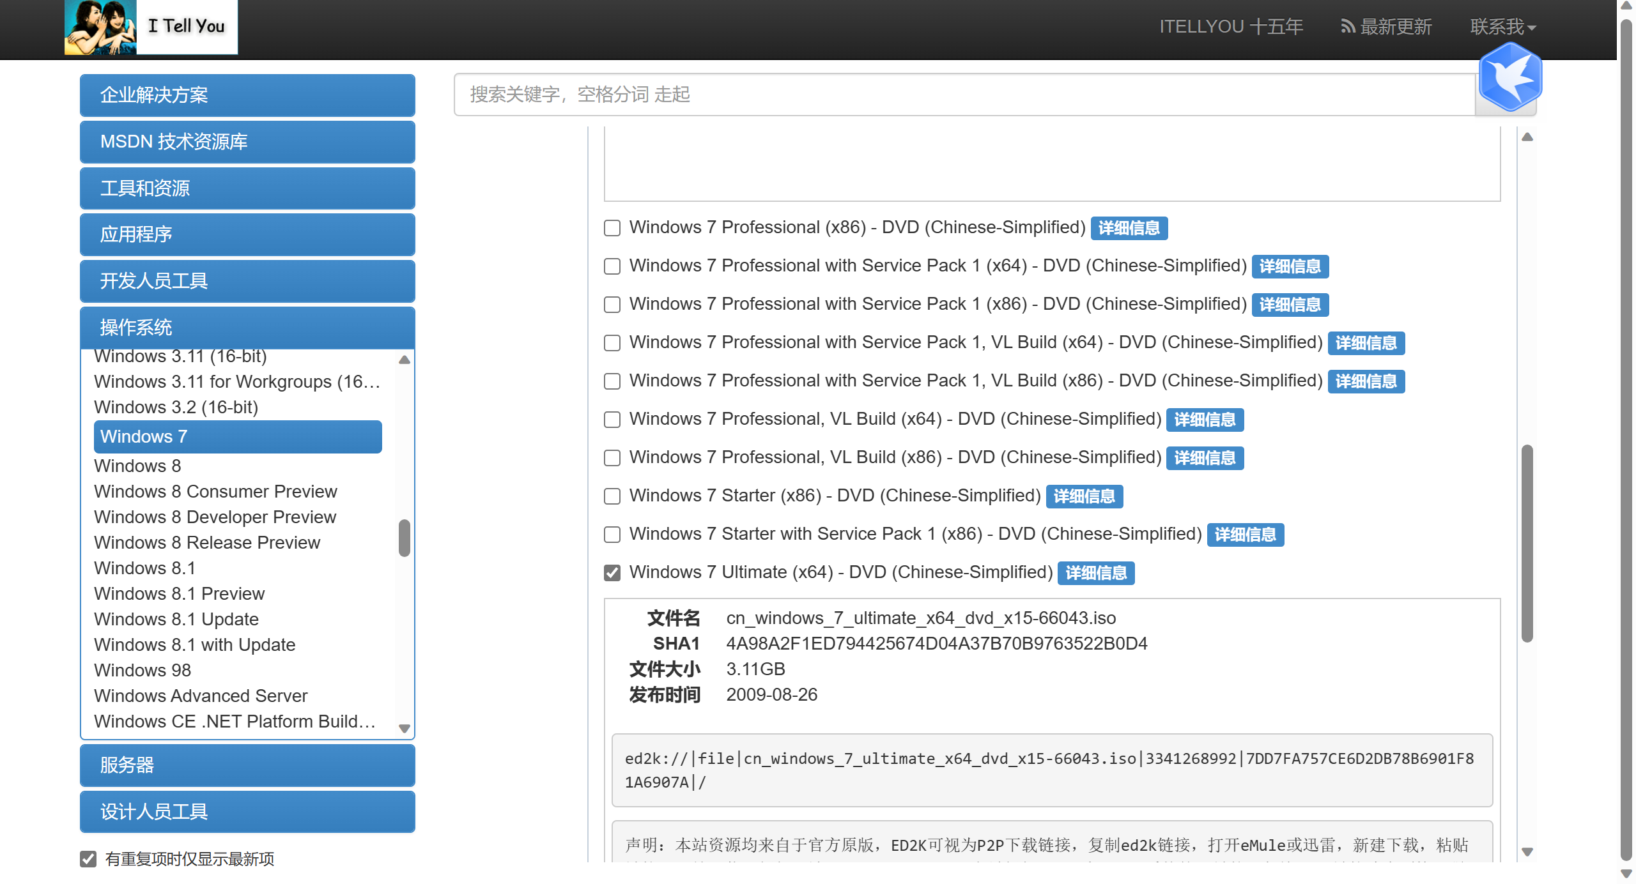Check Windows 7 Professional (x86) DVD checkbox

point(612,228)
